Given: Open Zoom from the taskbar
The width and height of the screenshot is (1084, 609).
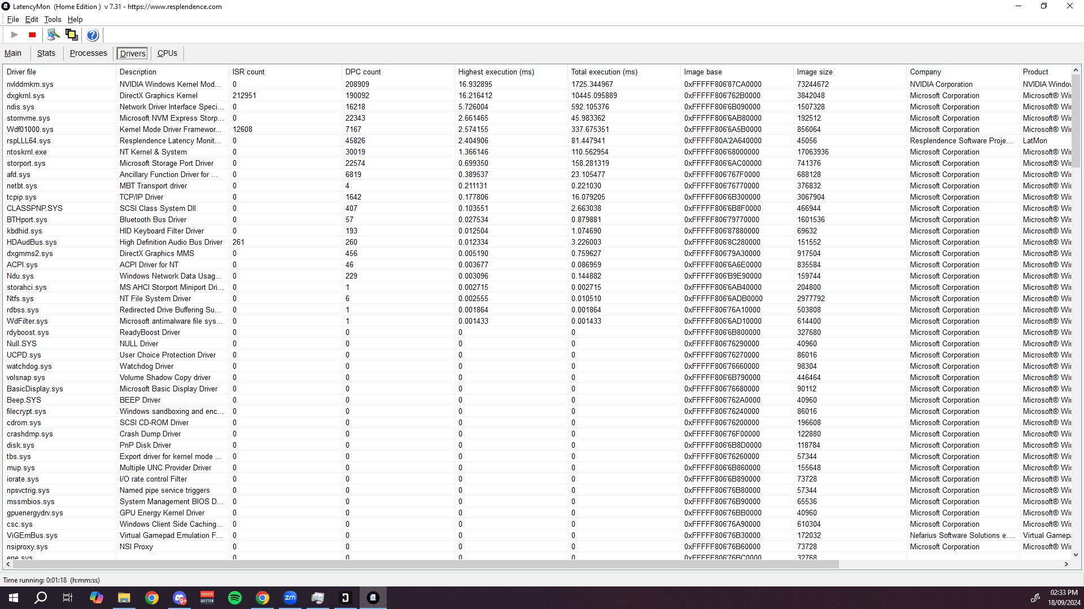Looking at the screenshot, I should click(290, 598).
